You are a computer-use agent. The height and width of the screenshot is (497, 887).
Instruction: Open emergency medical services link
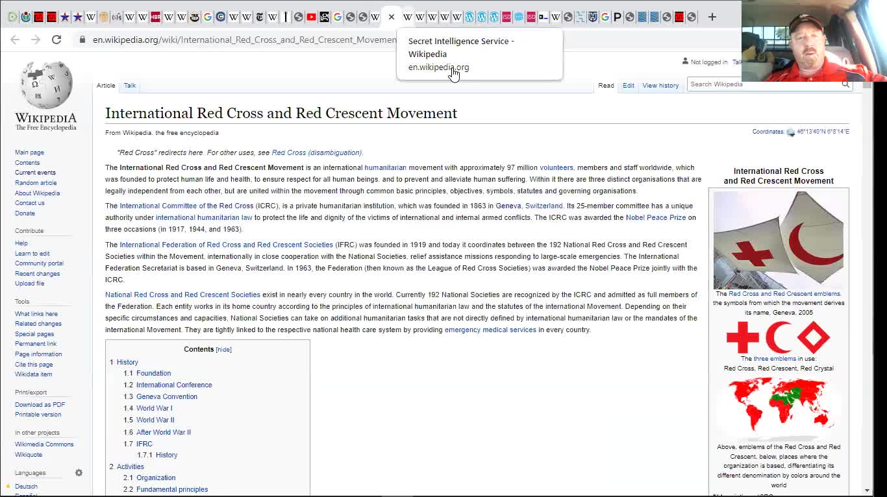click(x=490, y=330)
